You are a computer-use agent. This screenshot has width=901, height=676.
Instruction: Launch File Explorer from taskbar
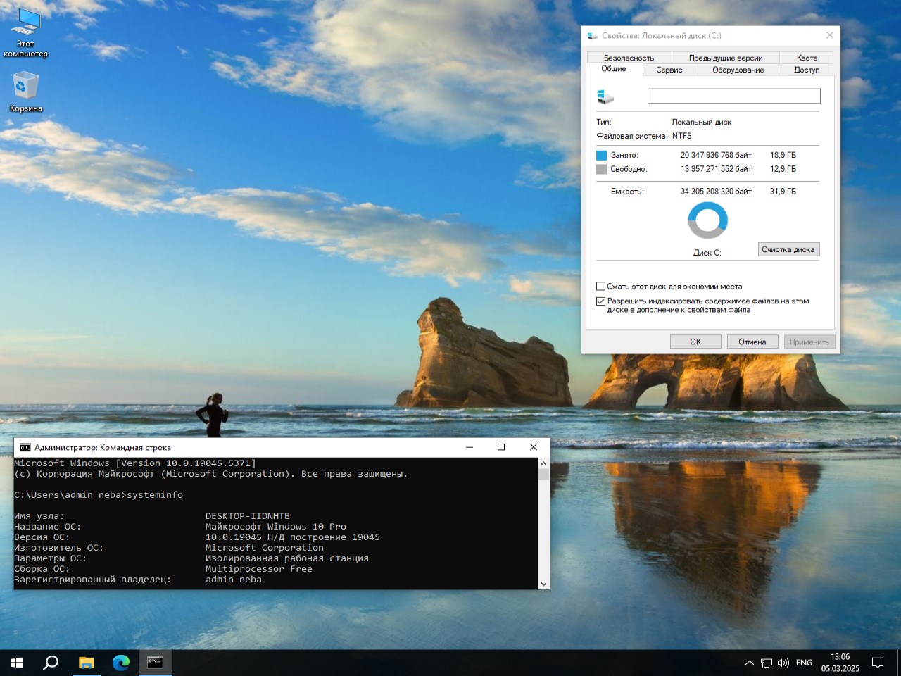[86, 663]
